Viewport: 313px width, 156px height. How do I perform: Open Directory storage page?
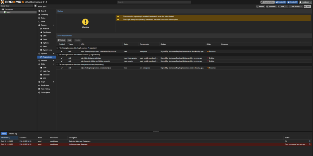pos(46,75)
